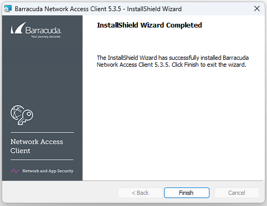This screenshot has height=206, width=267.
Task: Click the 'Your journey, secured.' tagline
Action: (46, 37)
